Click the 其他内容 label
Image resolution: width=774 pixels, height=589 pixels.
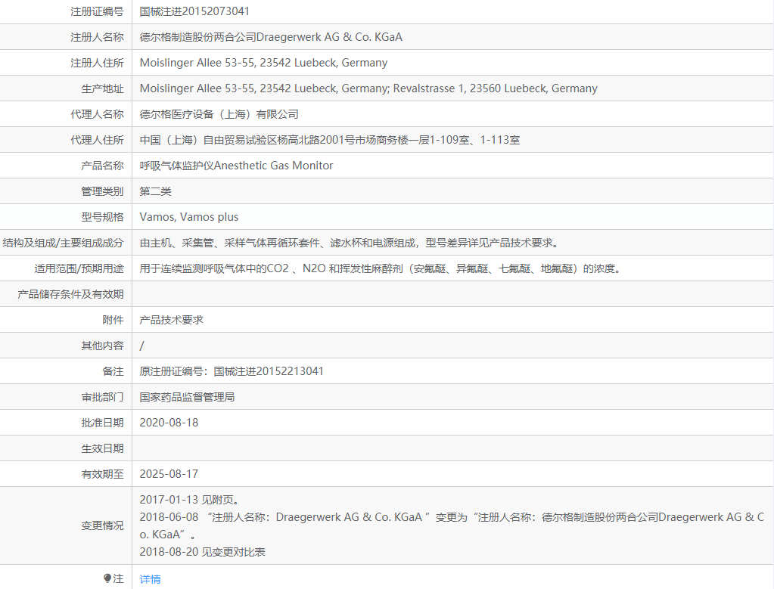tap(103, 346)
